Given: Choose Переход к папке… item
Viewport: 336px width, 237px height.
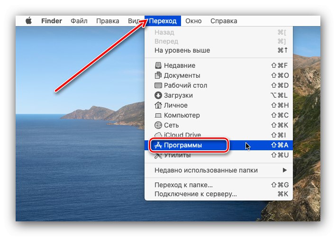Looking at the screenshot, I should pos(218,185).
